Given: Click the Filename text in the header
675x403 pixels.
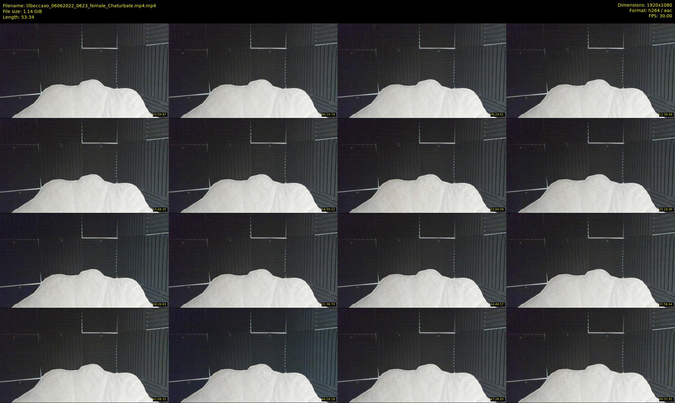Looking at the screenshot, I should (79, 6).
